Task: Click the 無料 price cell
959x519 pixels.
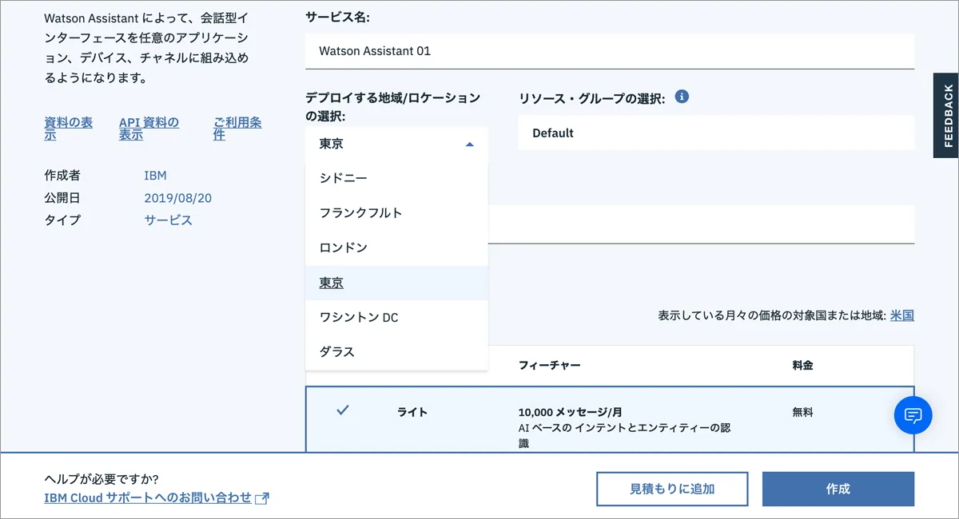Action: [802, 413]
